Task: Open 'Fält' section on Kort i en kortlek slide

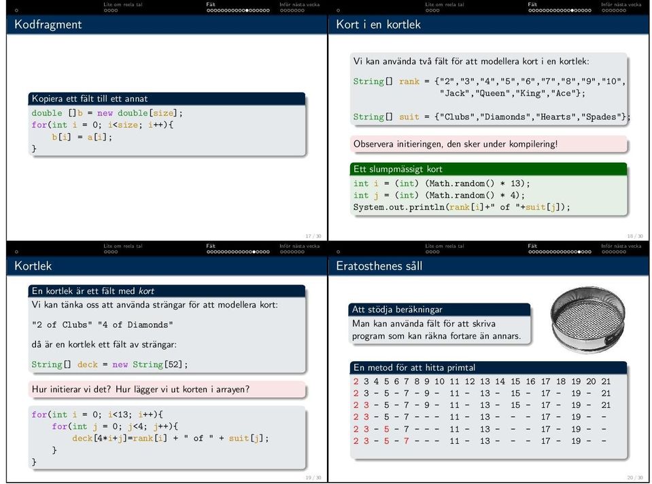Action: click(532, 4)
